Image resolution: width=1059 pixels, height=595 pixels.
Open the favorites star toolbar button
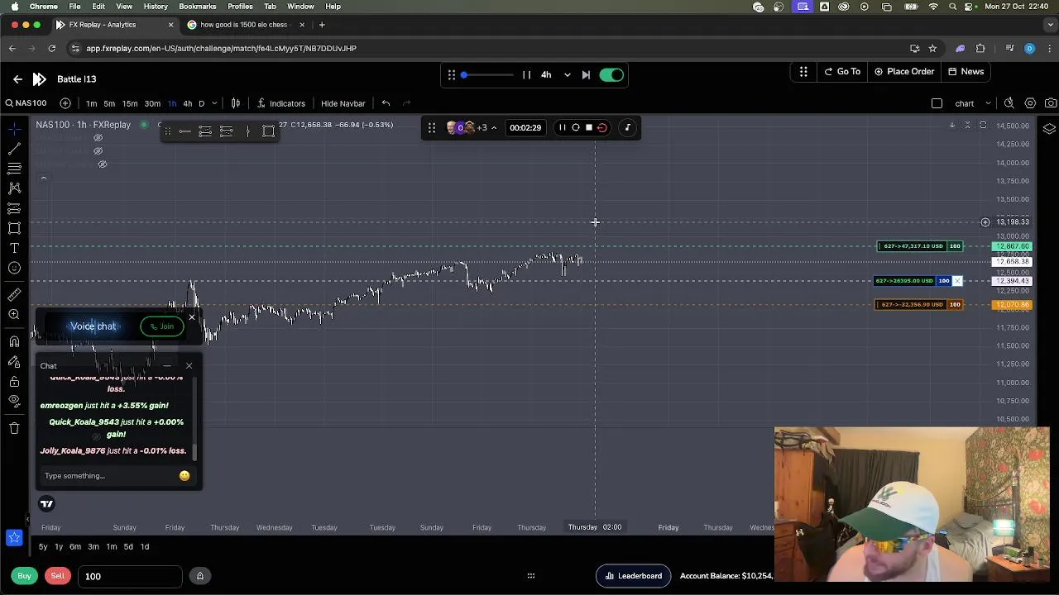click(x=14, y=538)
